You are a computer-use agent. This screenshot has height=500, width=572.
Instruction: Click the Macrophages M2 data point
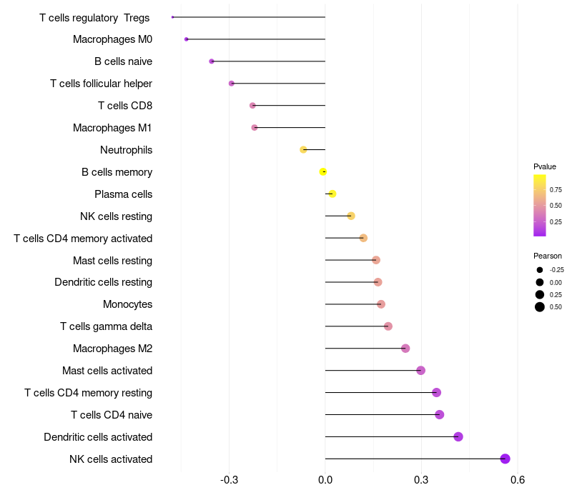[405, 349]
